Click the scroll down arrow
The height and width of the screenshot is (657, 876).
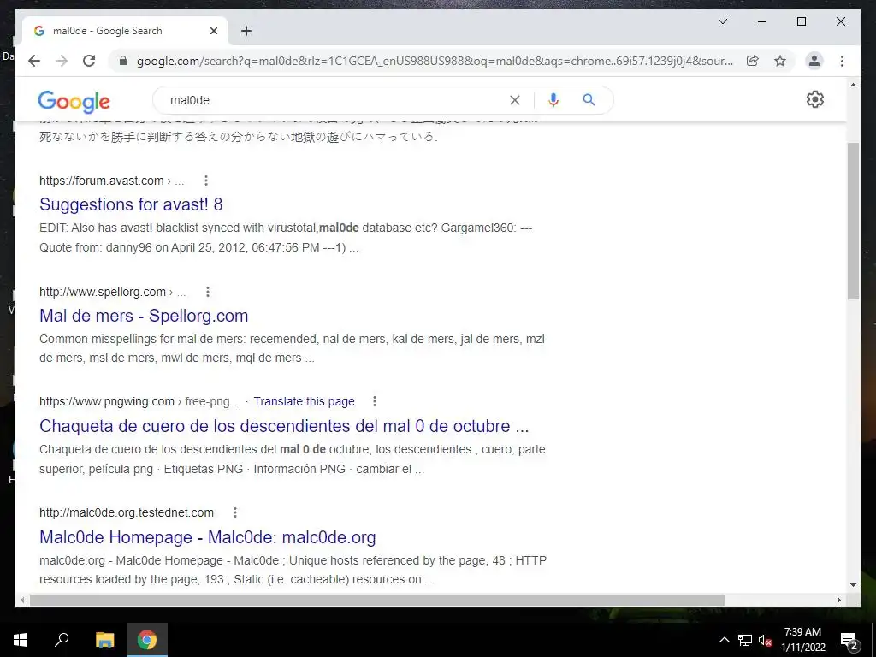coord(853,585)
